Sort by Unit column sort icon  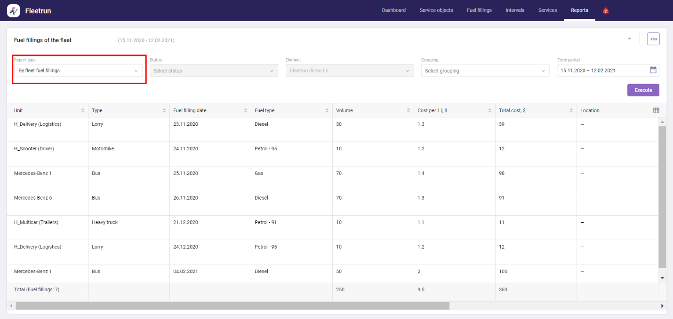[x=83, y=110]
